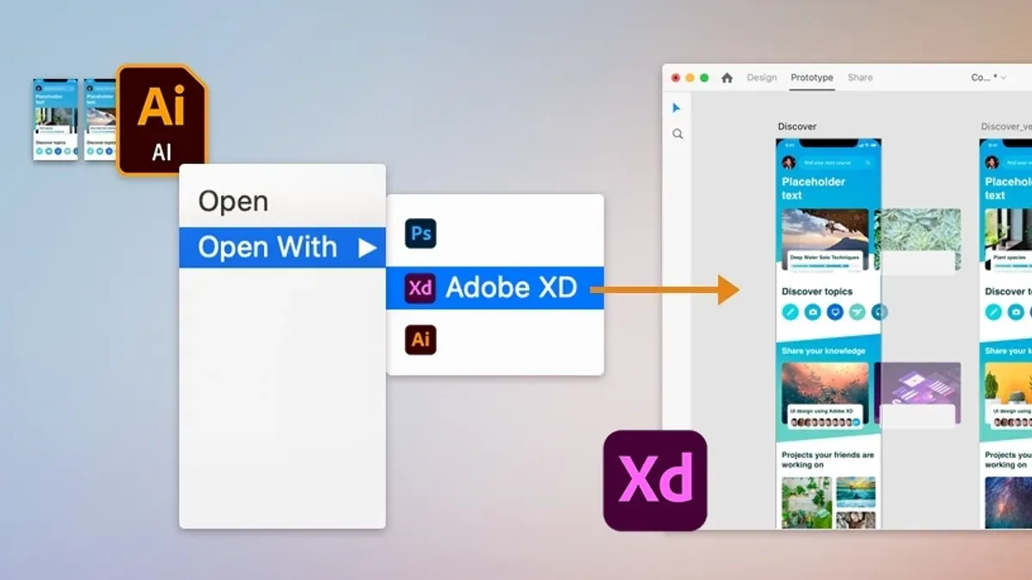The height and width of the screenshot is (580, 1032).
Task: Click the search icon in the Discover artboard search bar
Action: click(x=869, y=162)
